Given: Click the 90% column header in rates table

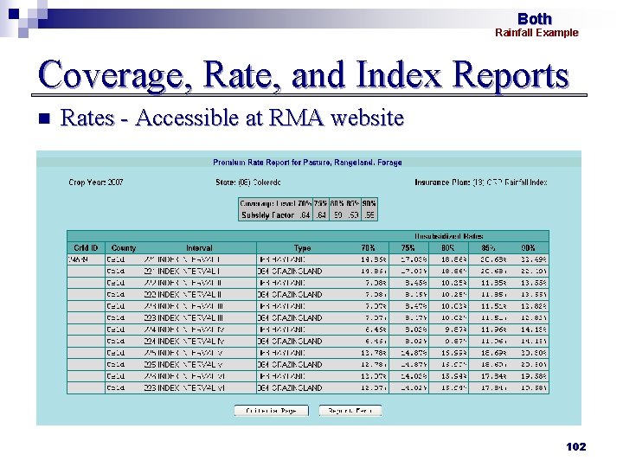Looking at the screenshot, I should coord(528,248).
